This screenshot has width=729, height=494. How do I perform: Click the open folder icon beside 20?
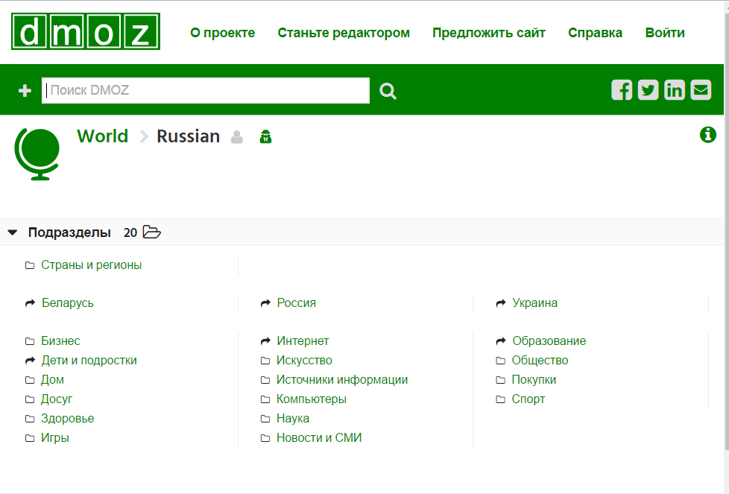tap(151, 232)
